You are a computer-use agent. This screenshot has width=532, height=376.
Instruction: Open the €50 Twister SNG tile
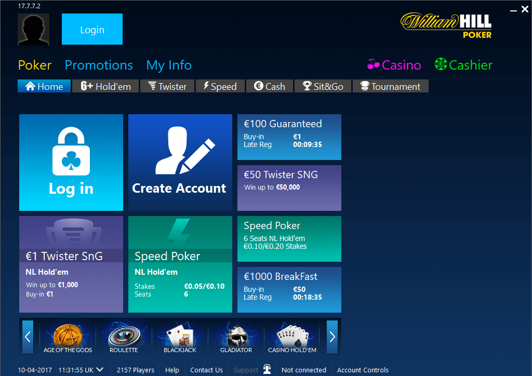[x=289, y=188]
